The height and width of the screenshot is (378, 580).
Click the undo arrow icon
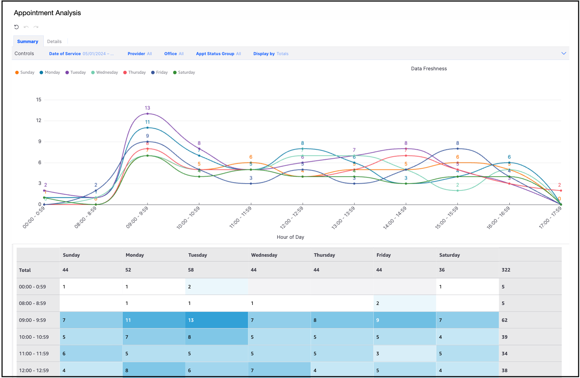[x=26, y=27]
